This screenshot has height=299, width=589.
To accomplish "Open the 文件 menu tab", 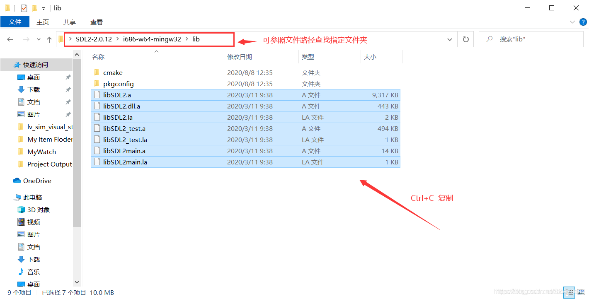I will point(15,22).
